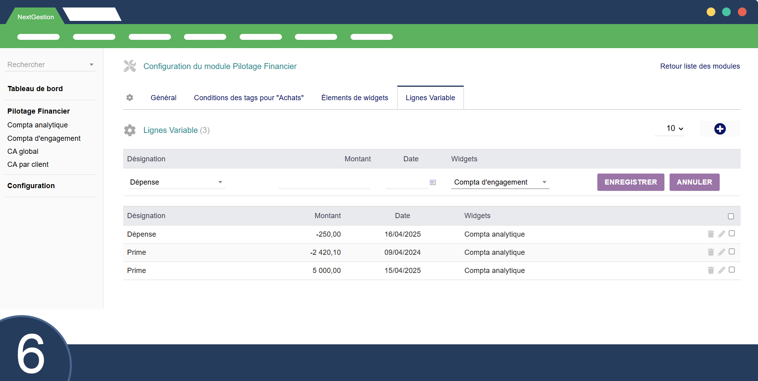Screen dimensions: 758x381
Task: Click pencil icon for Prime -2 420,10 row
Action: click(x=721, y=252)
